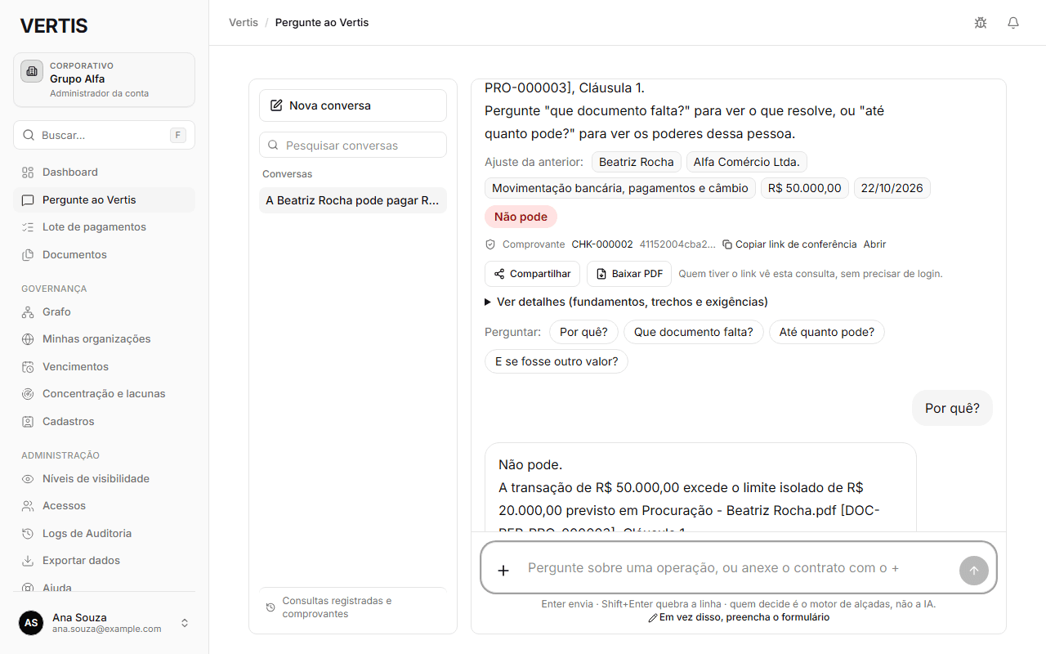
Task: Open the Ana Souza account switcher chevron
Action: point(185,623)
